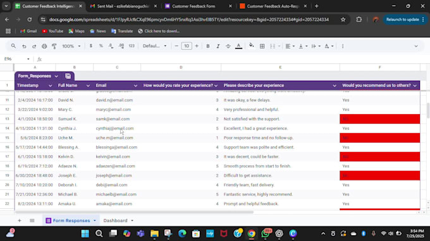Open the all sheets list
430x241 pixels.
coord(32,220)
